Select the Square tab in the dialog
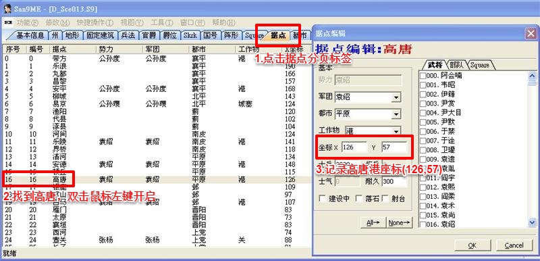The image size is (540, 261). [x=480, y=65]
